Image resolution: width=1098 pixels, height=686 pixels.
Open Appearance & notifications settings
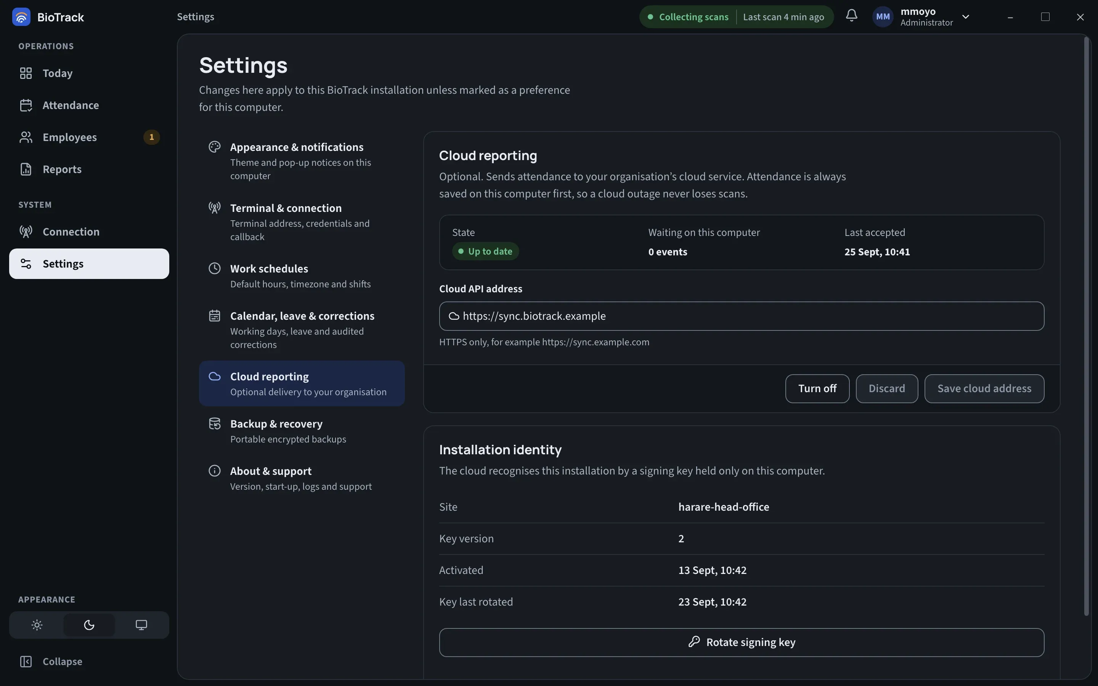tap(302, 161)
